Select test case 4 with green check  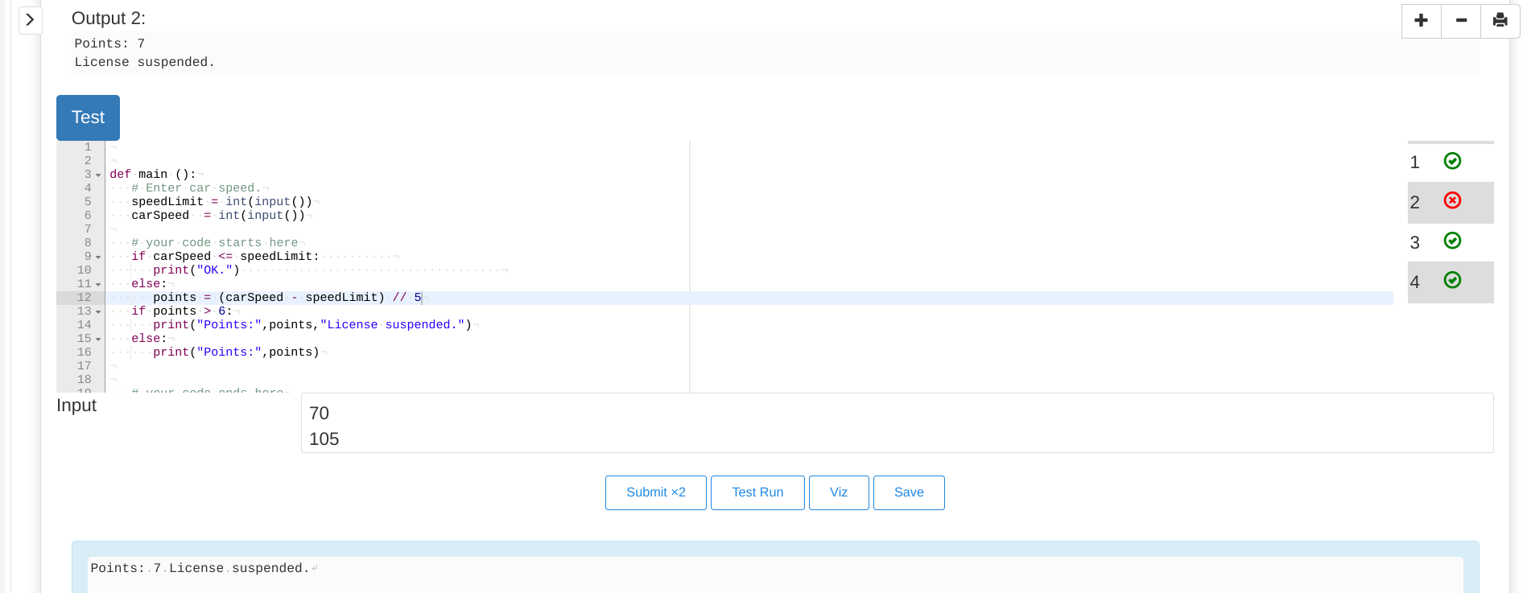pos(1451,282)
